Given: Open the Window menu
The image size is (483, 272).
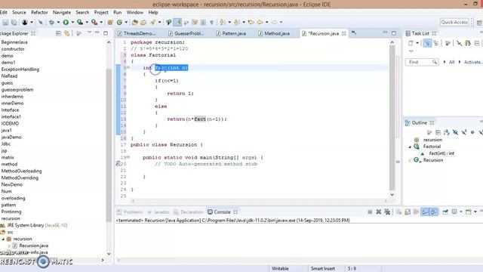Looking at the screenshot, I should pyautogui.click(x=135, y=12).
